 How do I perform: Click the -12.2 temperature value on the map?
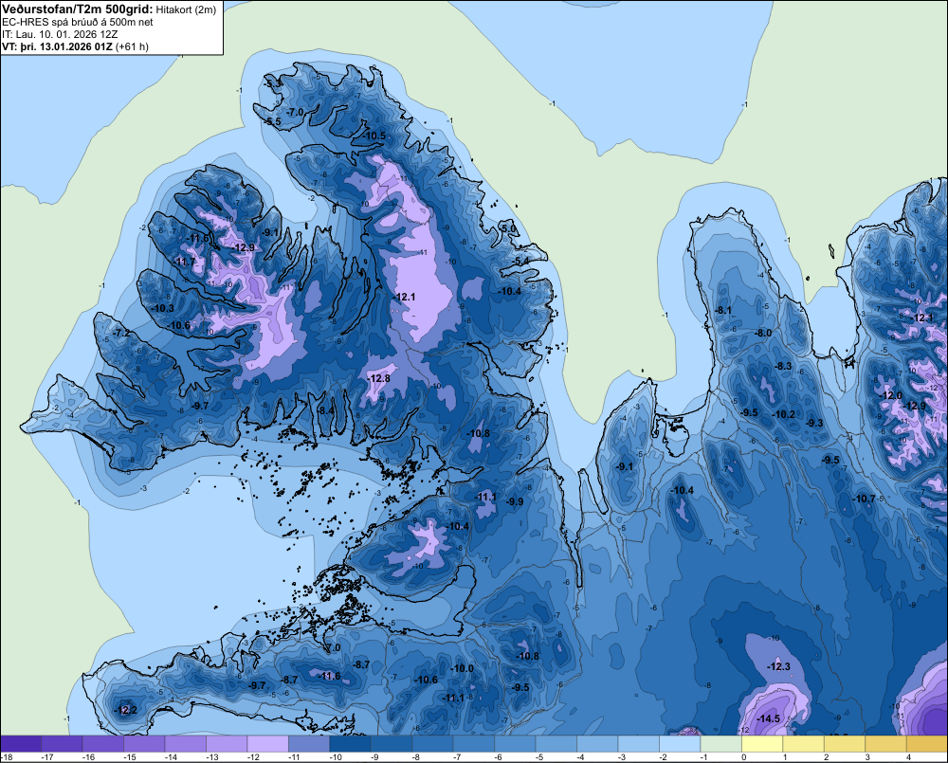[126, 710]
